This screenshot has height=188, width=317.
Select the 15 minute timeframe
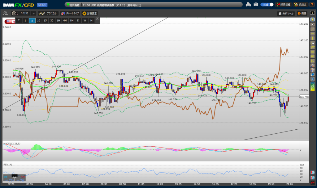pos(45,20)
